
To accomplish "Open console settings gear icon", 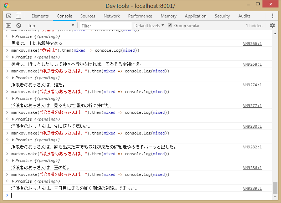I will tap(272, 26).
